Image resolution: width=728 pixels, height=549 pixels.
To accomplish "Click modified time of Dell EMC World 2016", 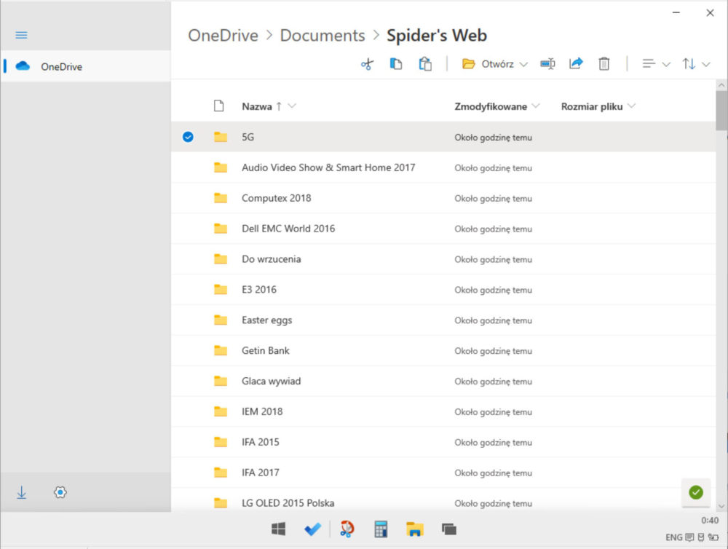I will (x=493, y=229).
